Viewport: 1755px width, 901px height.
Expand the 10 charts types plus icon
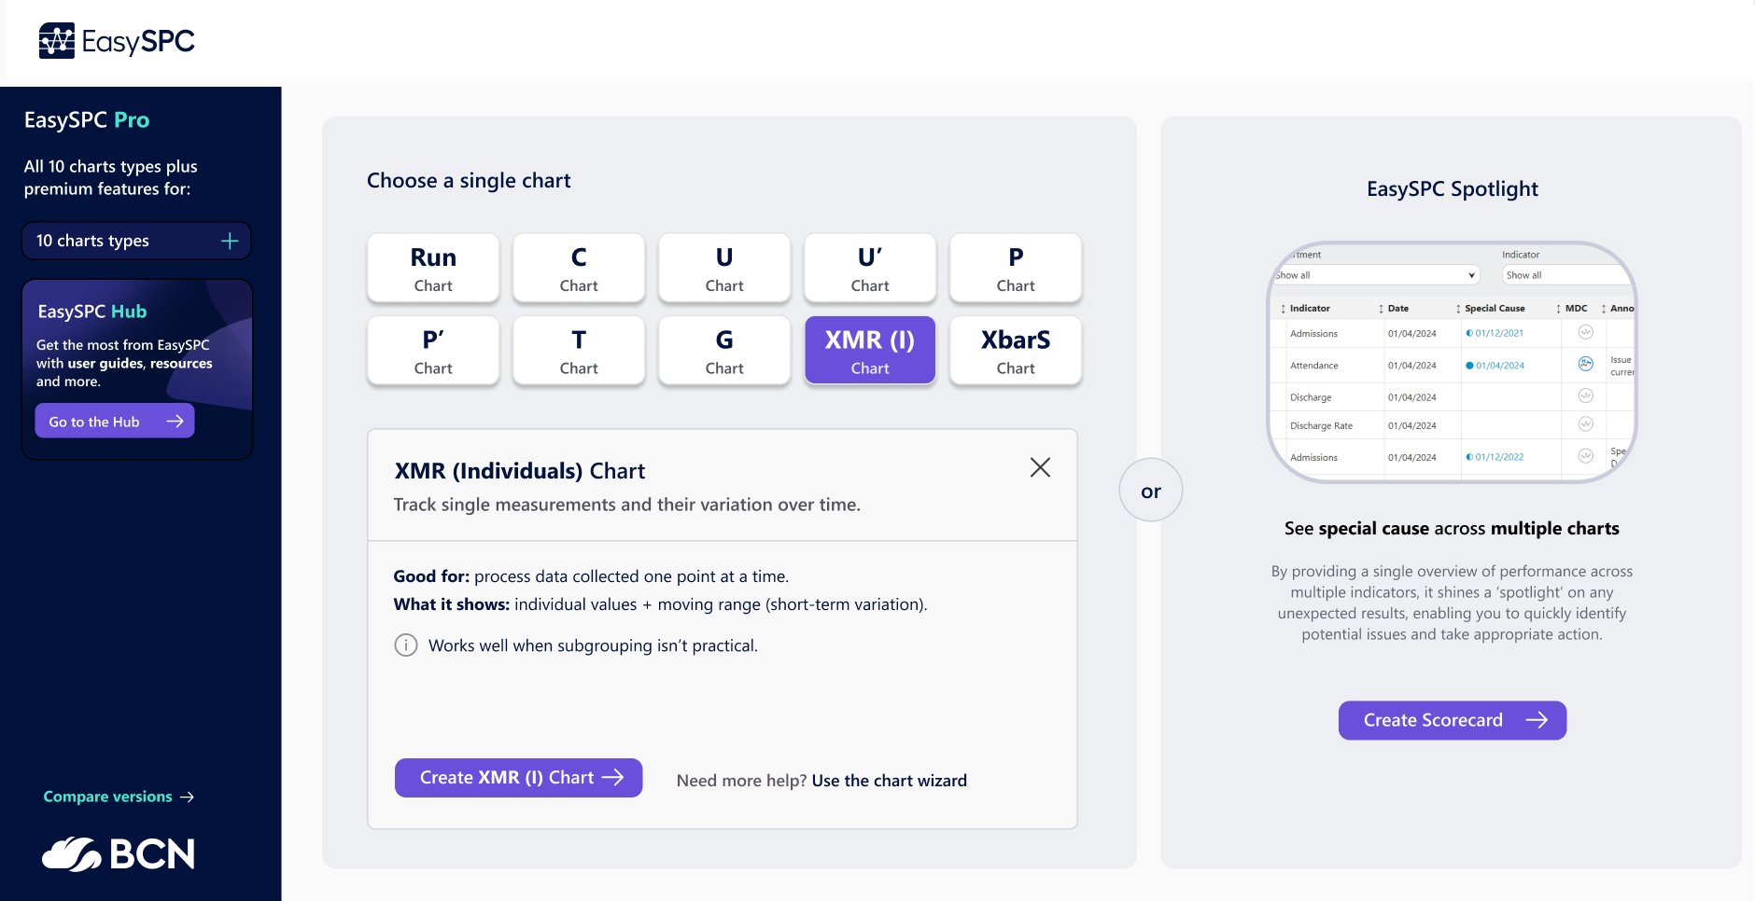[230, 242]
